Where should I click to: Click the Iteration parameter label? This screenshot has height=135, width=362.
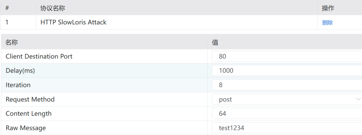18,85
